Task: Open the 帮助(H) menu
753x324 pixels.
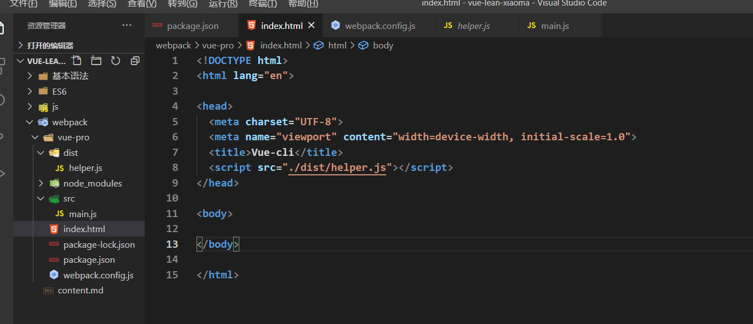Action: click(303, 4)
